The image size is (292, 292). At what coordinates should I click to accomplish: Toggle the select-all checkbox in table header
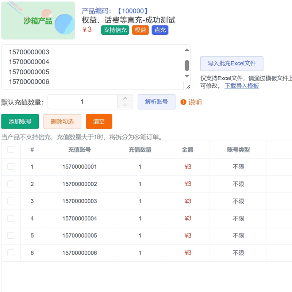(x=11, y=150)
